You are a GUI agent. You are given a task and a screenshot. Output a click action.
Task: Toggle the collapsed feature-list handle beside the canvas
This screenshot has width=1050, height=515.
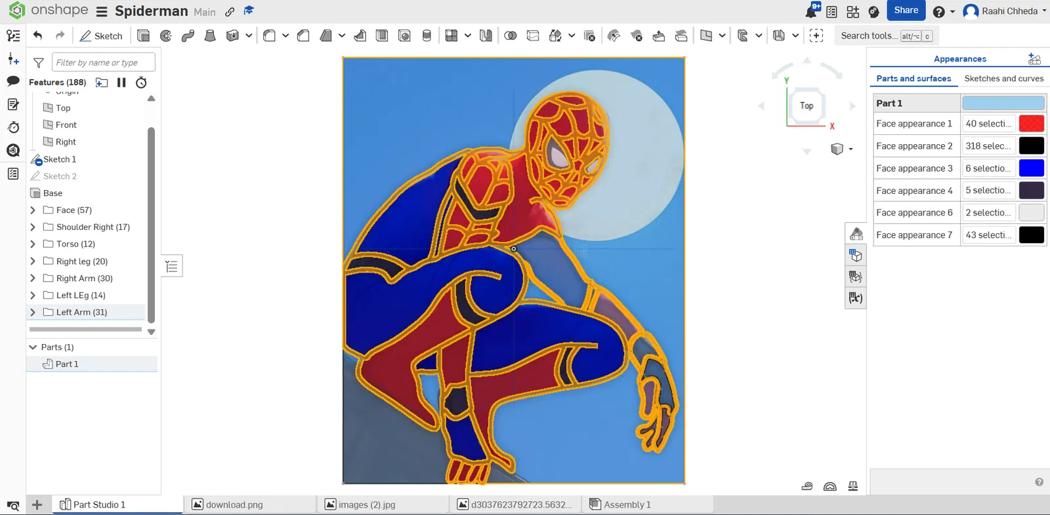coord(172,266)
